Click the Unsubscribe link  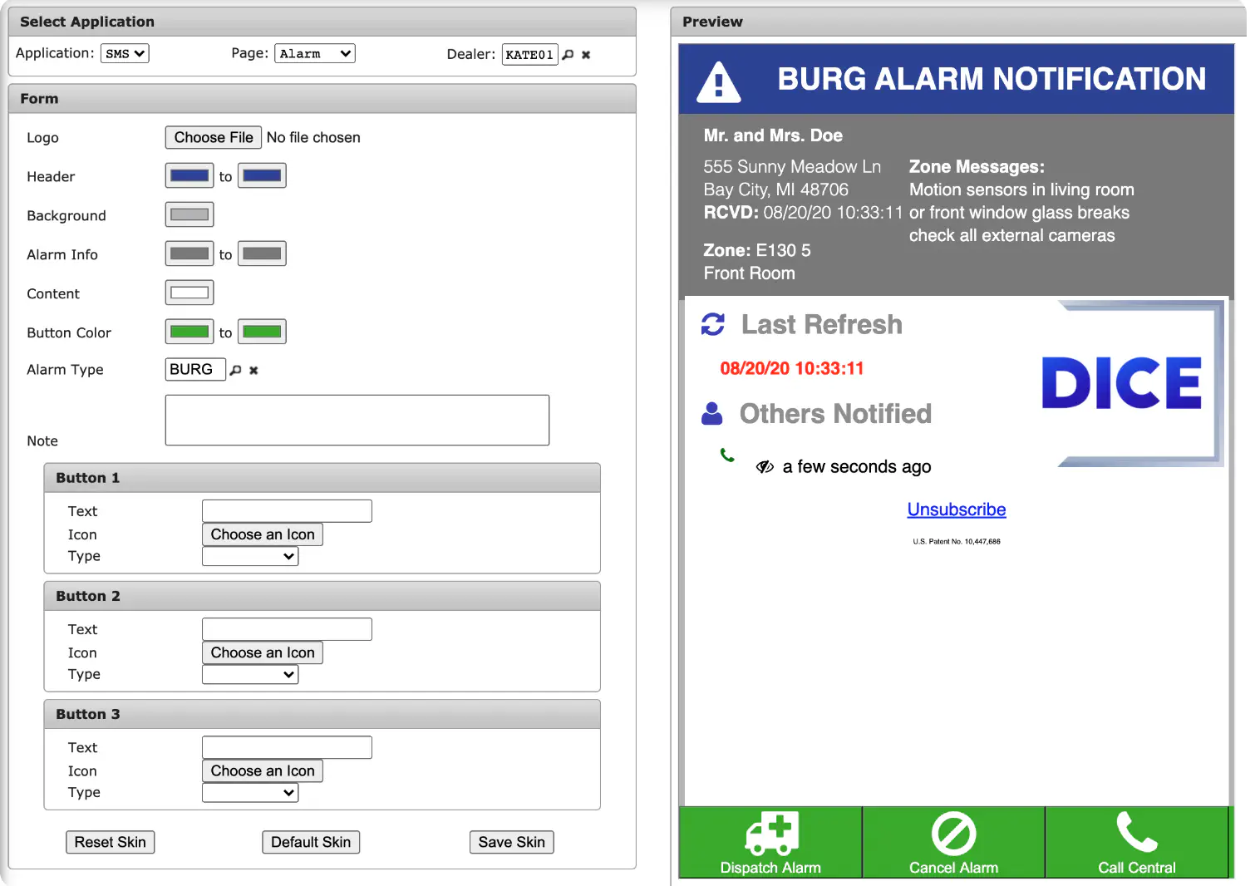pos(957,509)
